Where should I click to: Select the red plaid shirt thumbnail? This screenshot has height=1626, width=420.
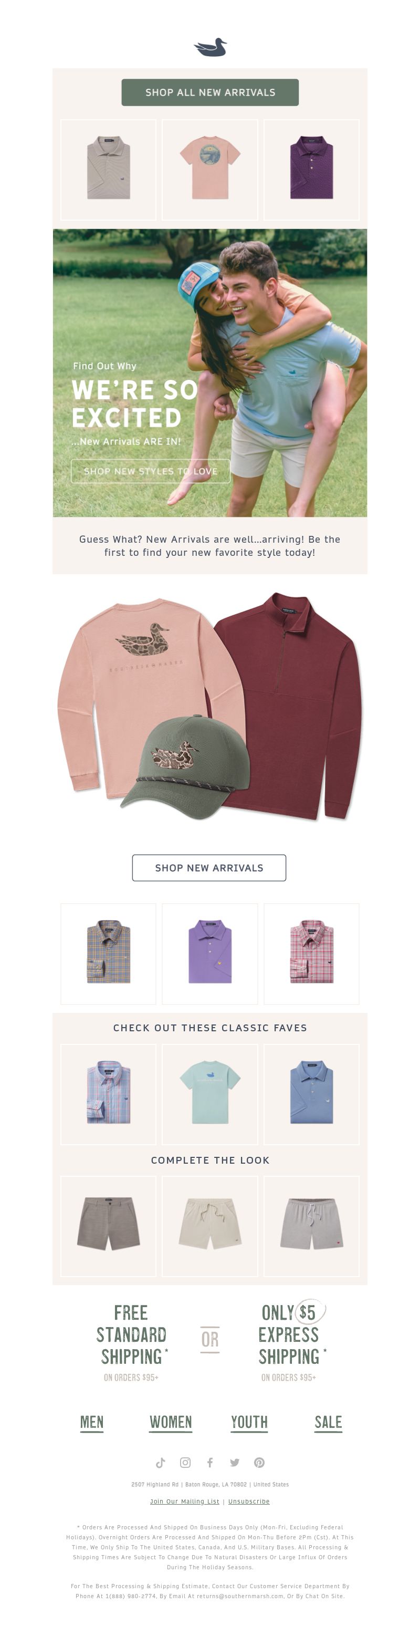coord(311,953)
